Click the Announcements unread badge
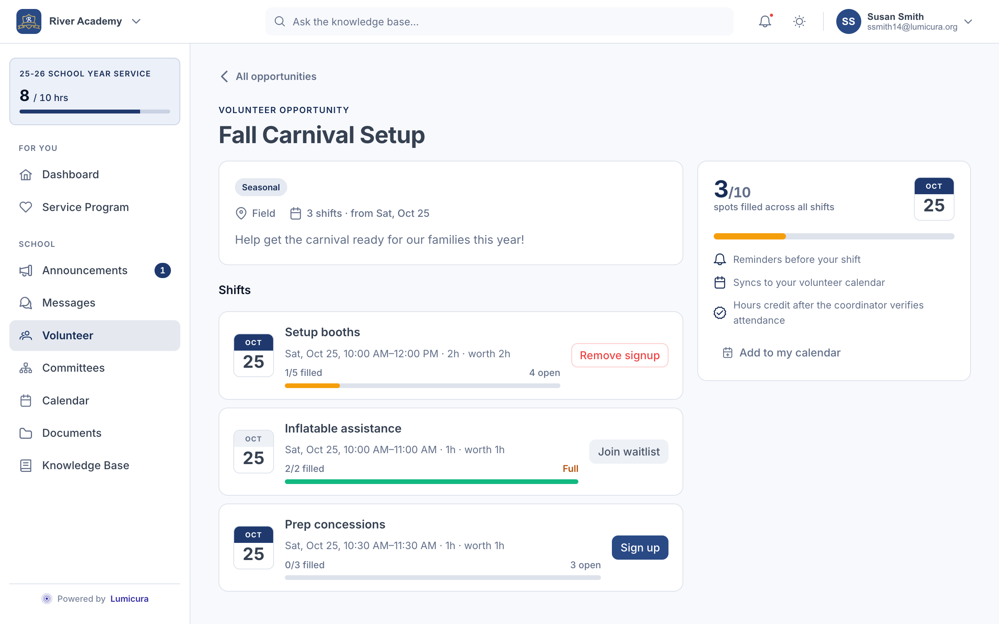 click(163, 270)
